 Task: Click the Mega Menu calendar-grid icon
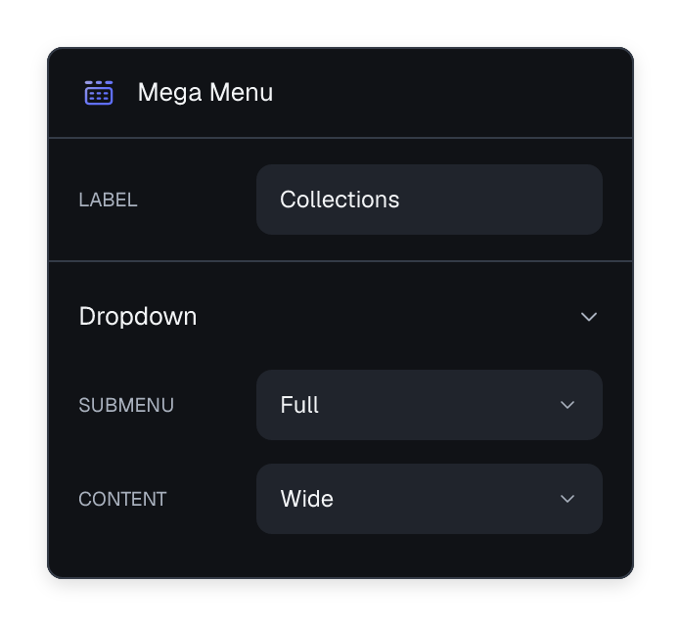tap(99, 93)
